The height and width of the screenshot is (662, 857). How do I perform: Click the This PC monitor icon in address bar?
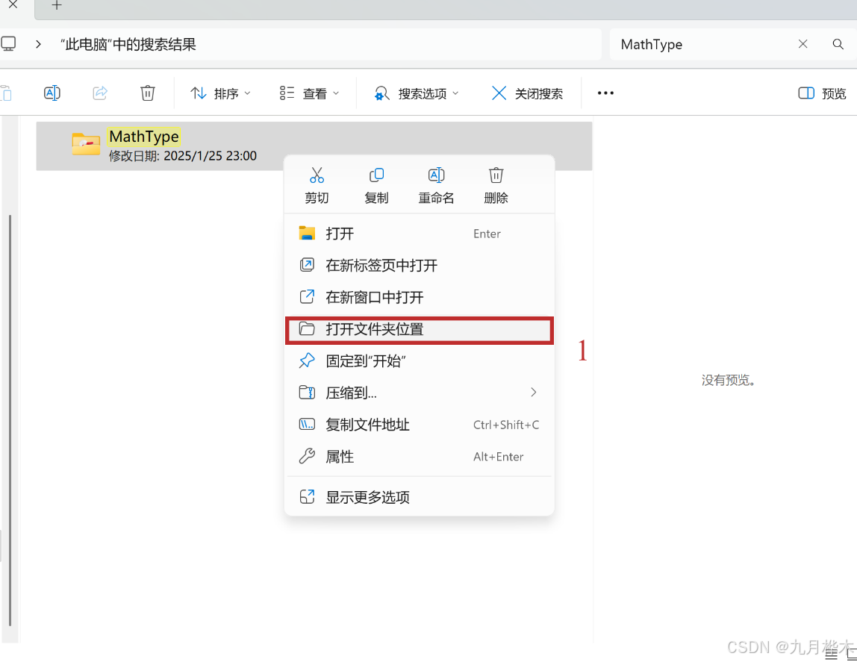tap(8, 44)
